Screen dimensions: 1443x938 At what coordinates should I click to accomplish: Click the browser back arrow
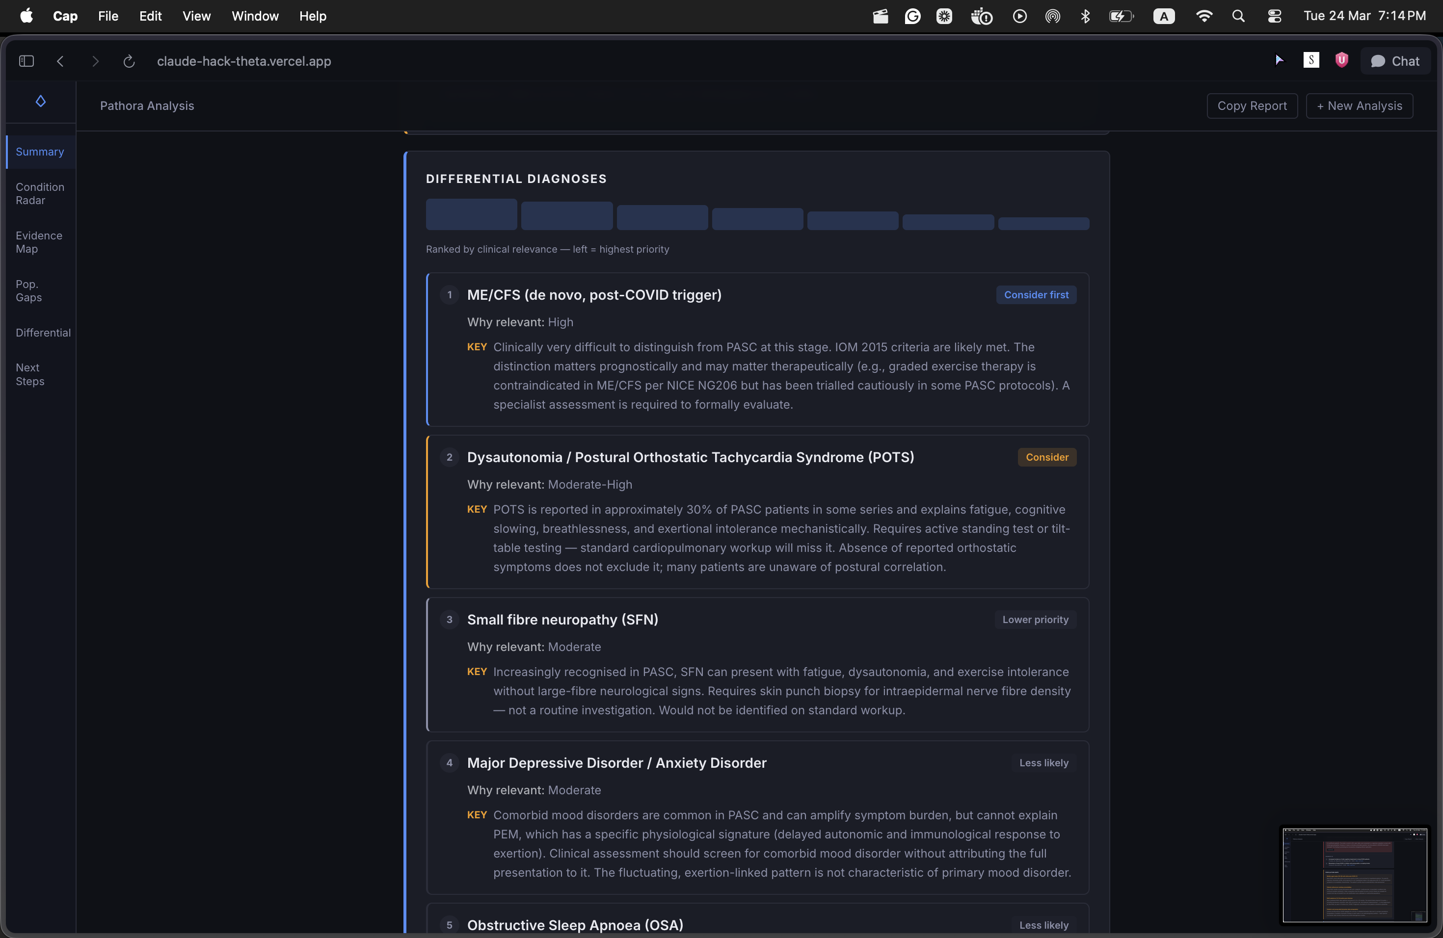point(60,61)
